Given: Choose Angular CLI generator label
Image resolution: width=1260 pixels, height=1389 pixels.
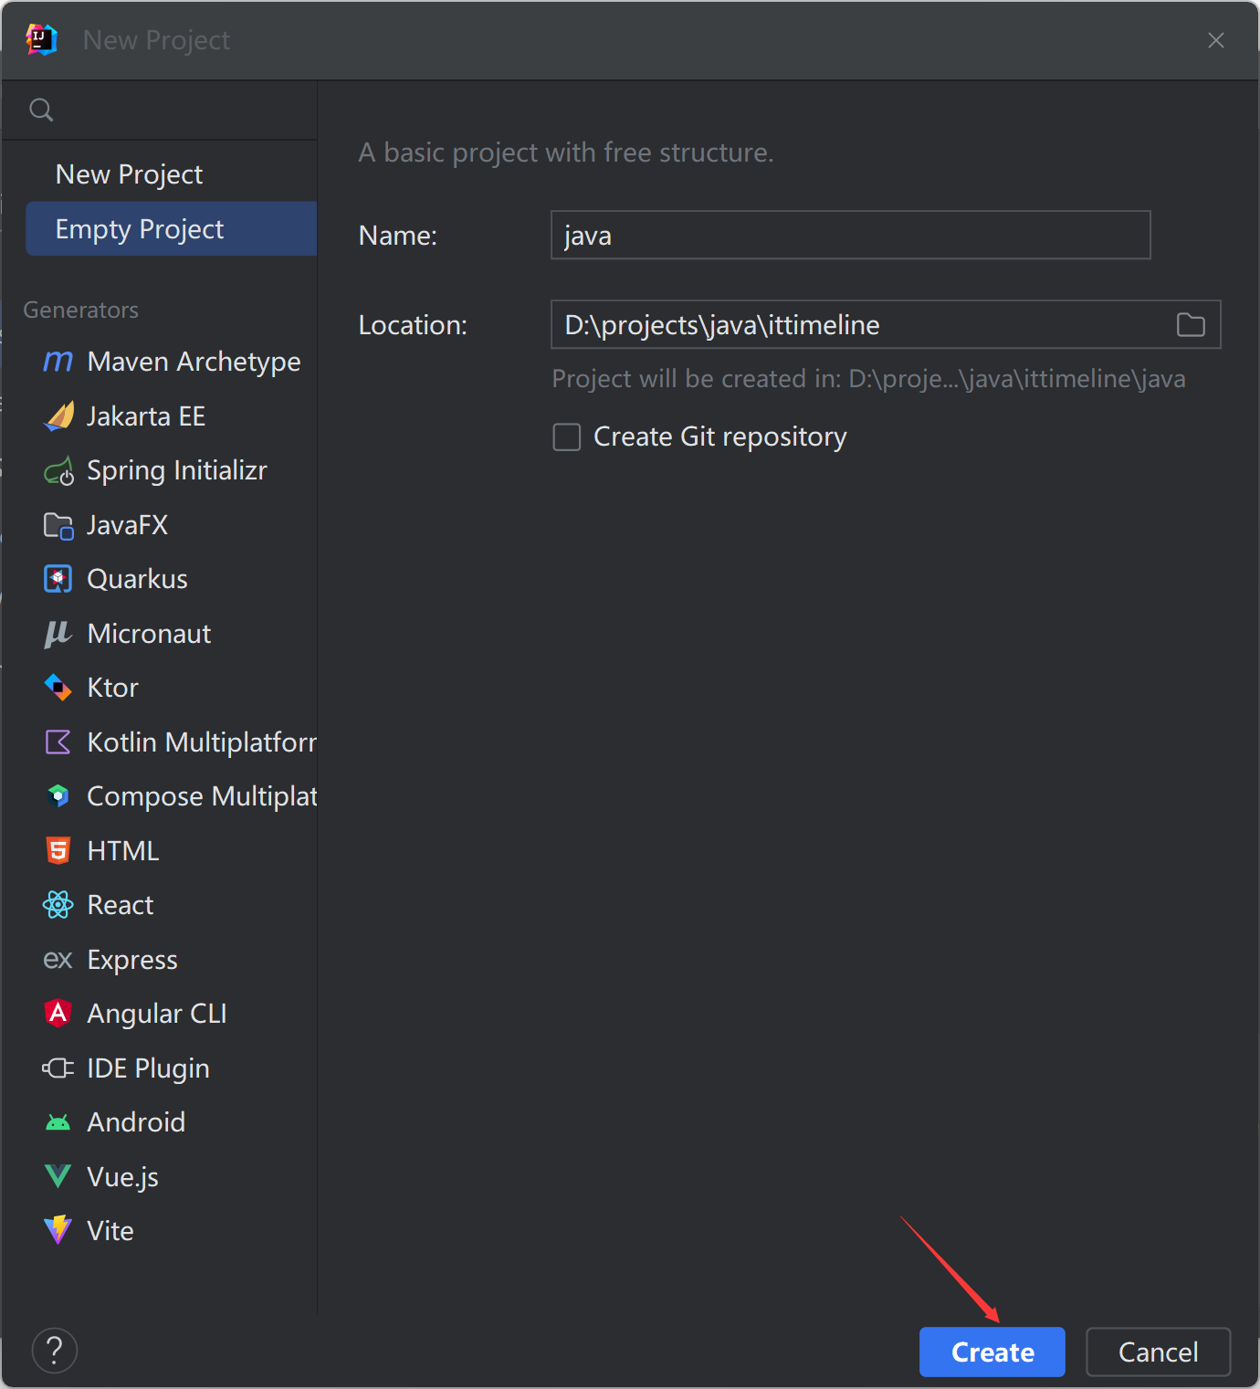Looking at the screenshot, I should tap(157, 1014).
